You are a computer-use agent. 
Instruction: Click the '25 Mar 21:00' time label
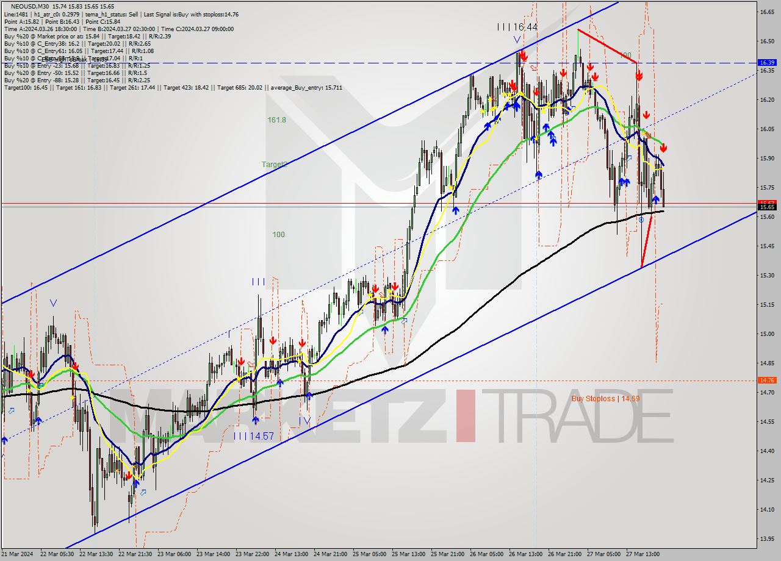tap(448, 554)
